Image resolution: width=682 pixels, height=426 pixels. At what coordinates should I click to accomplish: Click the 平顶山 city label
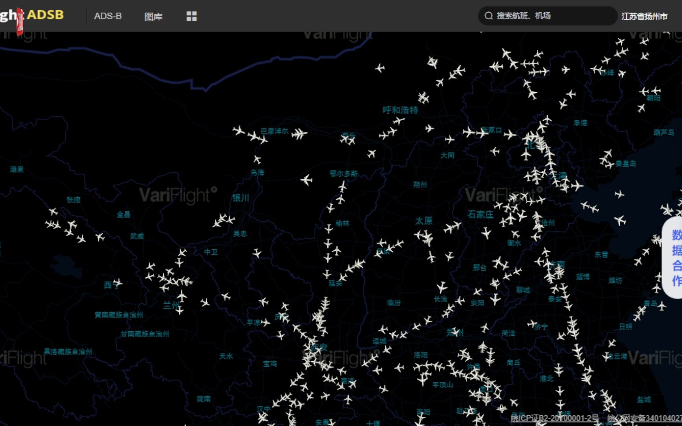[x=442, y=385]
